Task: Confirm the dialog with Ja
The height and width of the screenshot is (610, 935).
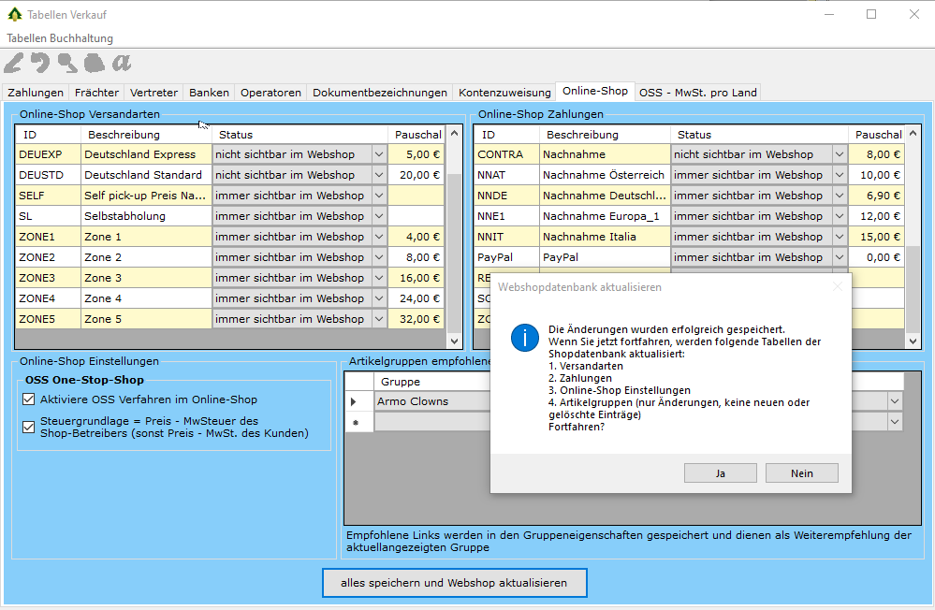Action: tap(720, 473)
